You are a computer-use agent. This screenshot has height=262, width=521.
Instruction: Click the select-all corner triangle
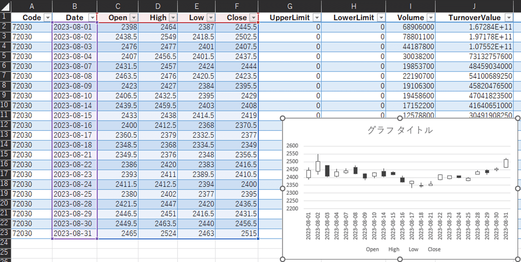coord(6,6)
